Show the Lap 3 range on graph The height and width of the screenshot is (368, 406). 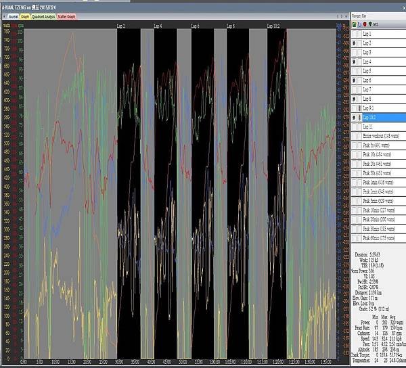coord(354,53)
